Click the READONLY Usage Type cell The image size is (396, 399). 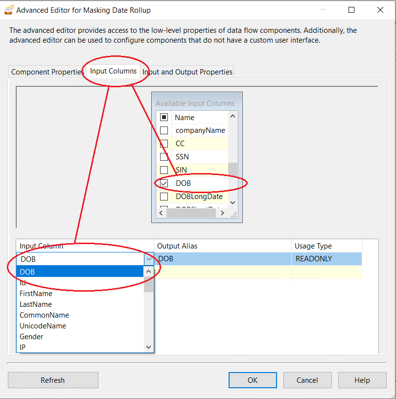(326, 259)
